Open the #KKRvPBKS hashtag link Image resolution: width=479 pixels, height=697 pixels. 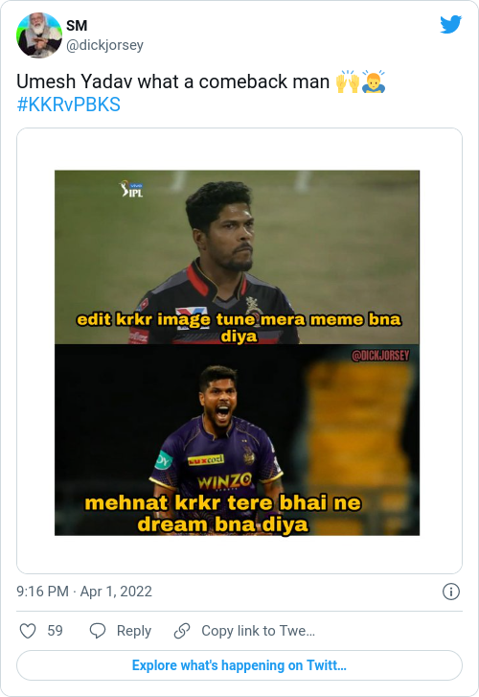point(68,105)
